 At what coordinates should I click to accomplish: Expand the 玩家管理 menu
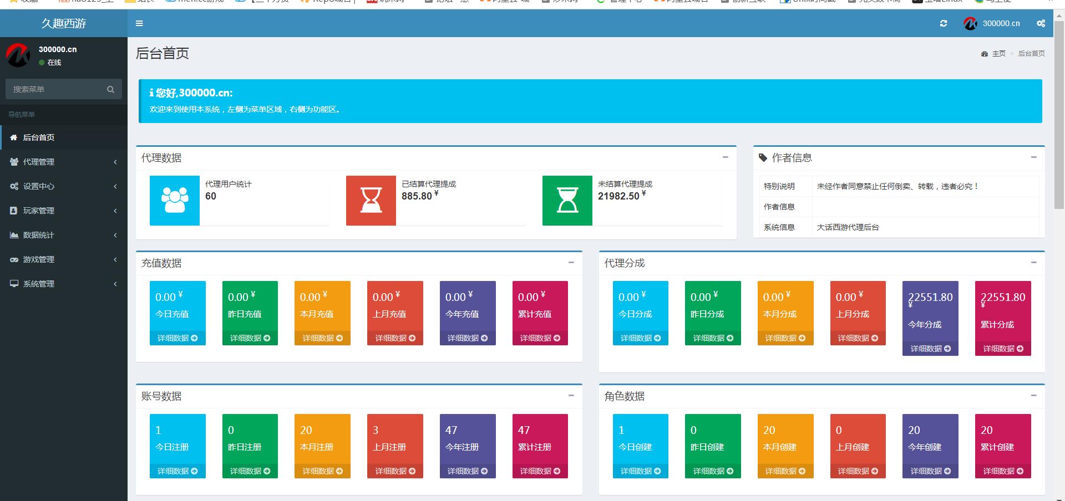pos(64,211)
